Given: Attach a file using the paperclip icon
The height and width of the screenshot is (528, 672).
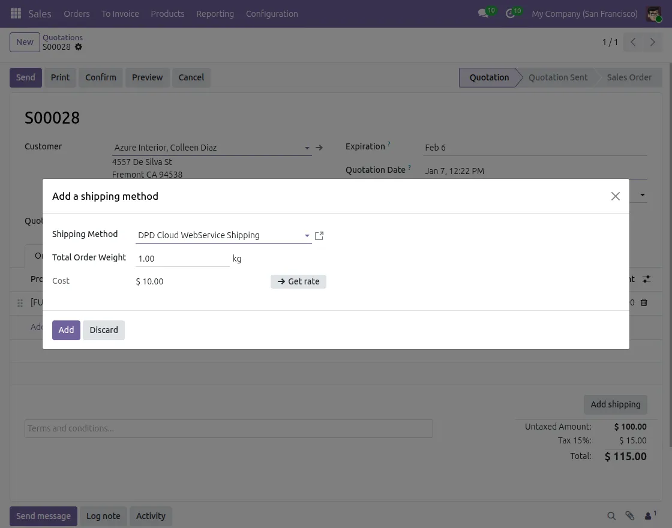Looking at the screenshot, I should 629,516.
